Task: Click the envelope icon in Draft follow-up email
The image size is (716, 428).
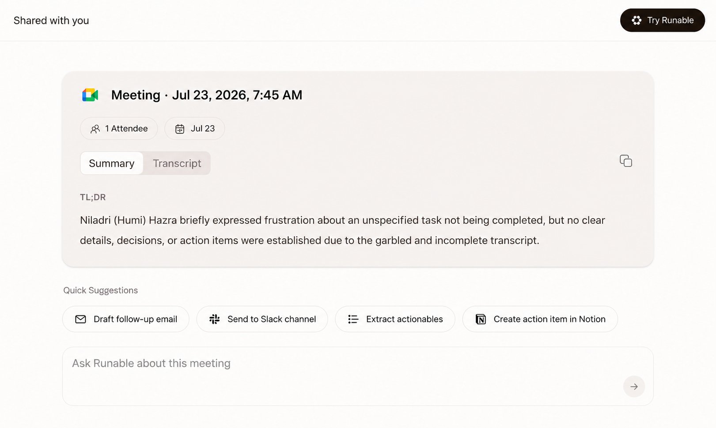Action: point(80,319)
